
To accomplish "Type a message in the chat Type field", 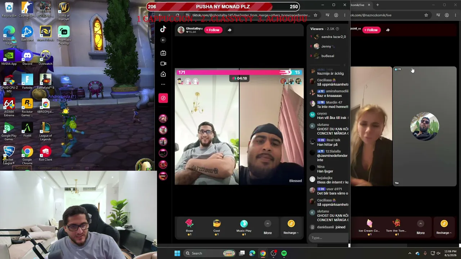I will coord(329,238).
